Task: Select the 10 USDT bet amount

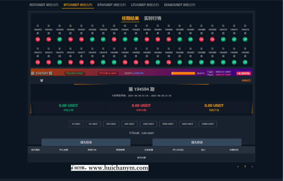Action: (x=76, y=124)
